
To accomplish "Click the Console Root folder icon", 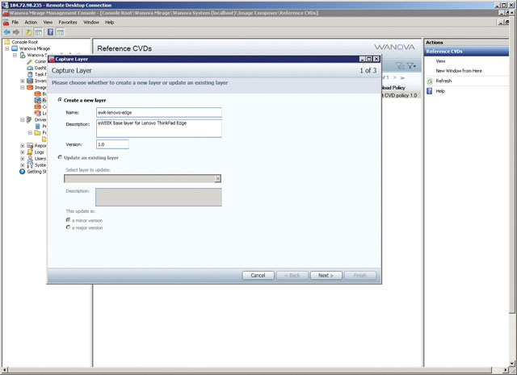I will (7, 42).
